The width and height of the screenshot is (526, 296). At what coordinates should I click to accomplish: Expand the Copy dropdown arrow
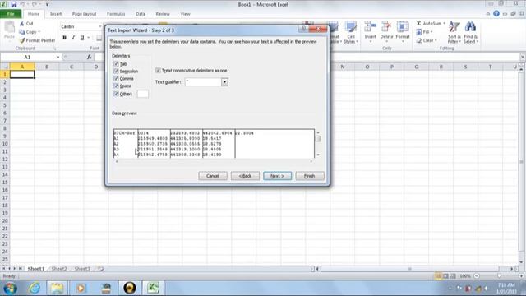tap(39, 32)
